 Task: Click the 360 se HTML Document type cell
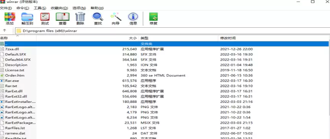[163, 75]
